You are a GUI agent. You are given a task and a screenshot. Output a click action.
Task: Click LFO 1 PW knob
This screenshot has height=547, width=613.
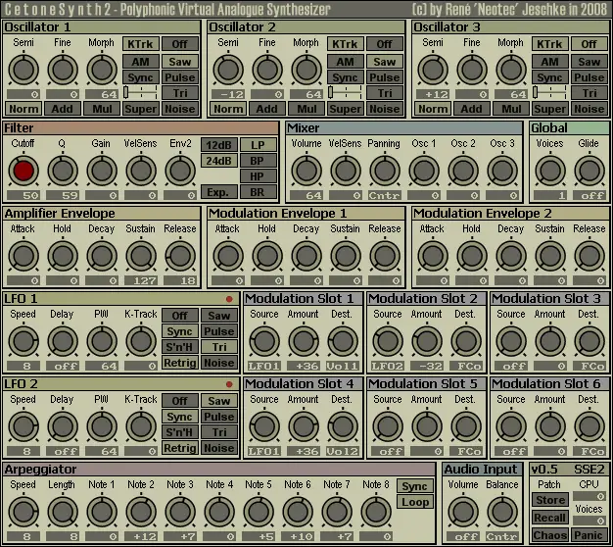point(102,341)
